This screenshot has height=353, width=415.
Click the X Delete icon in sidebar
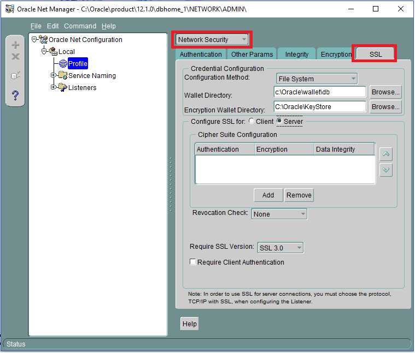click(x=15, y=57)
